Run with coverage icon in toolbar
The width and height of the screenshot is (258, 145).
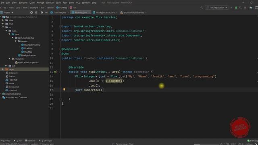(241, 8)
